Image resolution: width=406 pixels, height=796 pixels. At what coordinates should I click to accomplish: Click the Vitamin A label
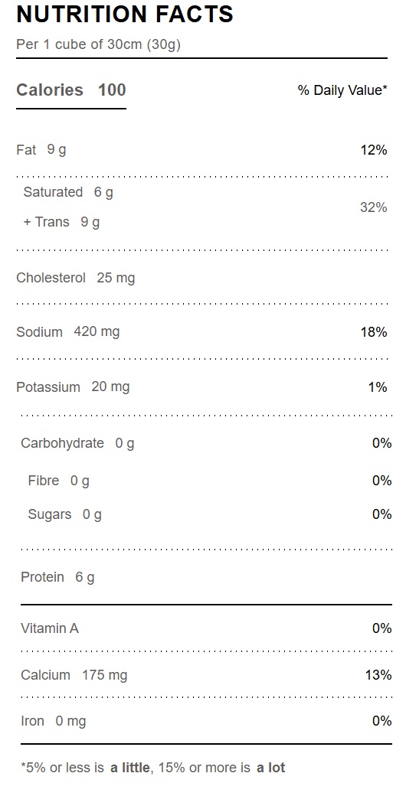tap(50, 628)
